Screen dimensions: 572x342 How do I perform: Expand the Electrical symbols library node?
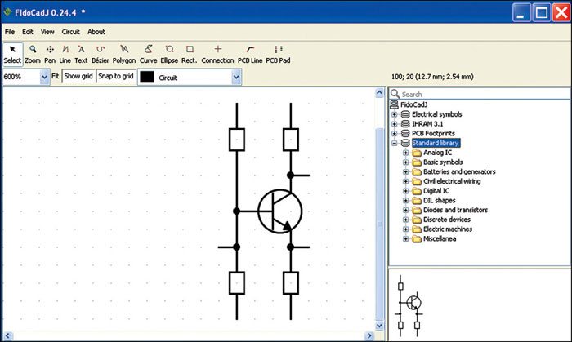pos(395,114)
